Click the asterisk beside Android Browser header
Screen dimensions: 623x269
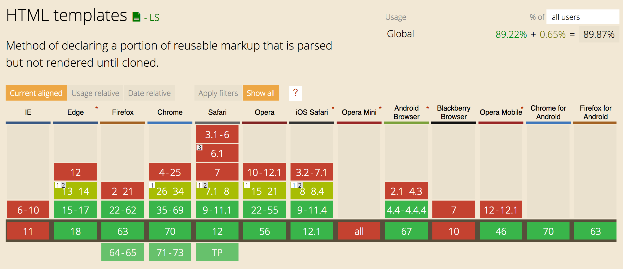(x=427, y=107)
